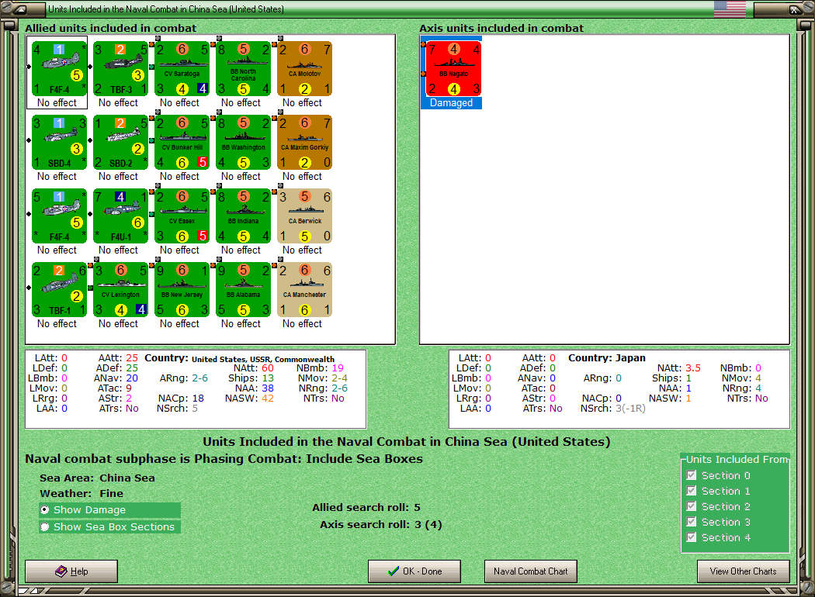815x597 pixels.
Task: Toggle the Section 3 checkbox
Action: pyautogui.click(x=692, y=522)
